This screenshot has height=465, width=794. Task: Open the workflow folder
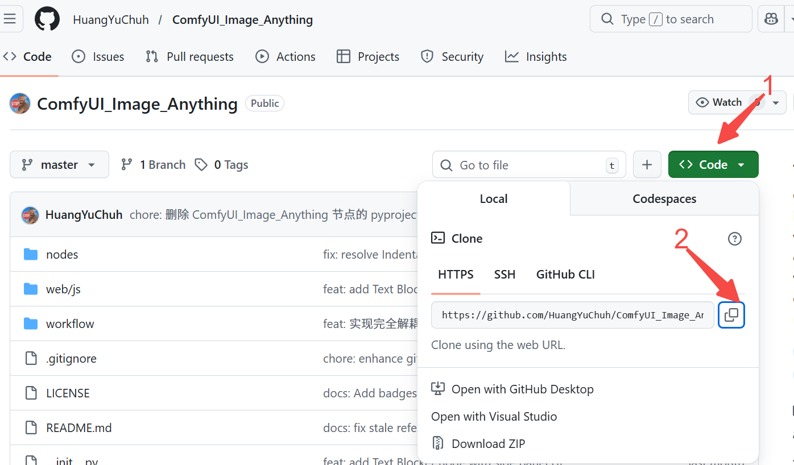[70, 323]
